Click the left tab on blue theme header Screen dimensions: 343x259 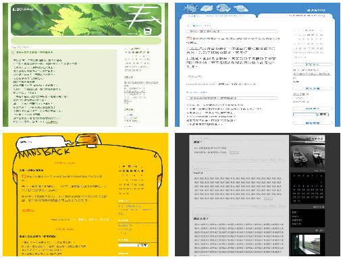pyautogui.click(x=217, y=16)
